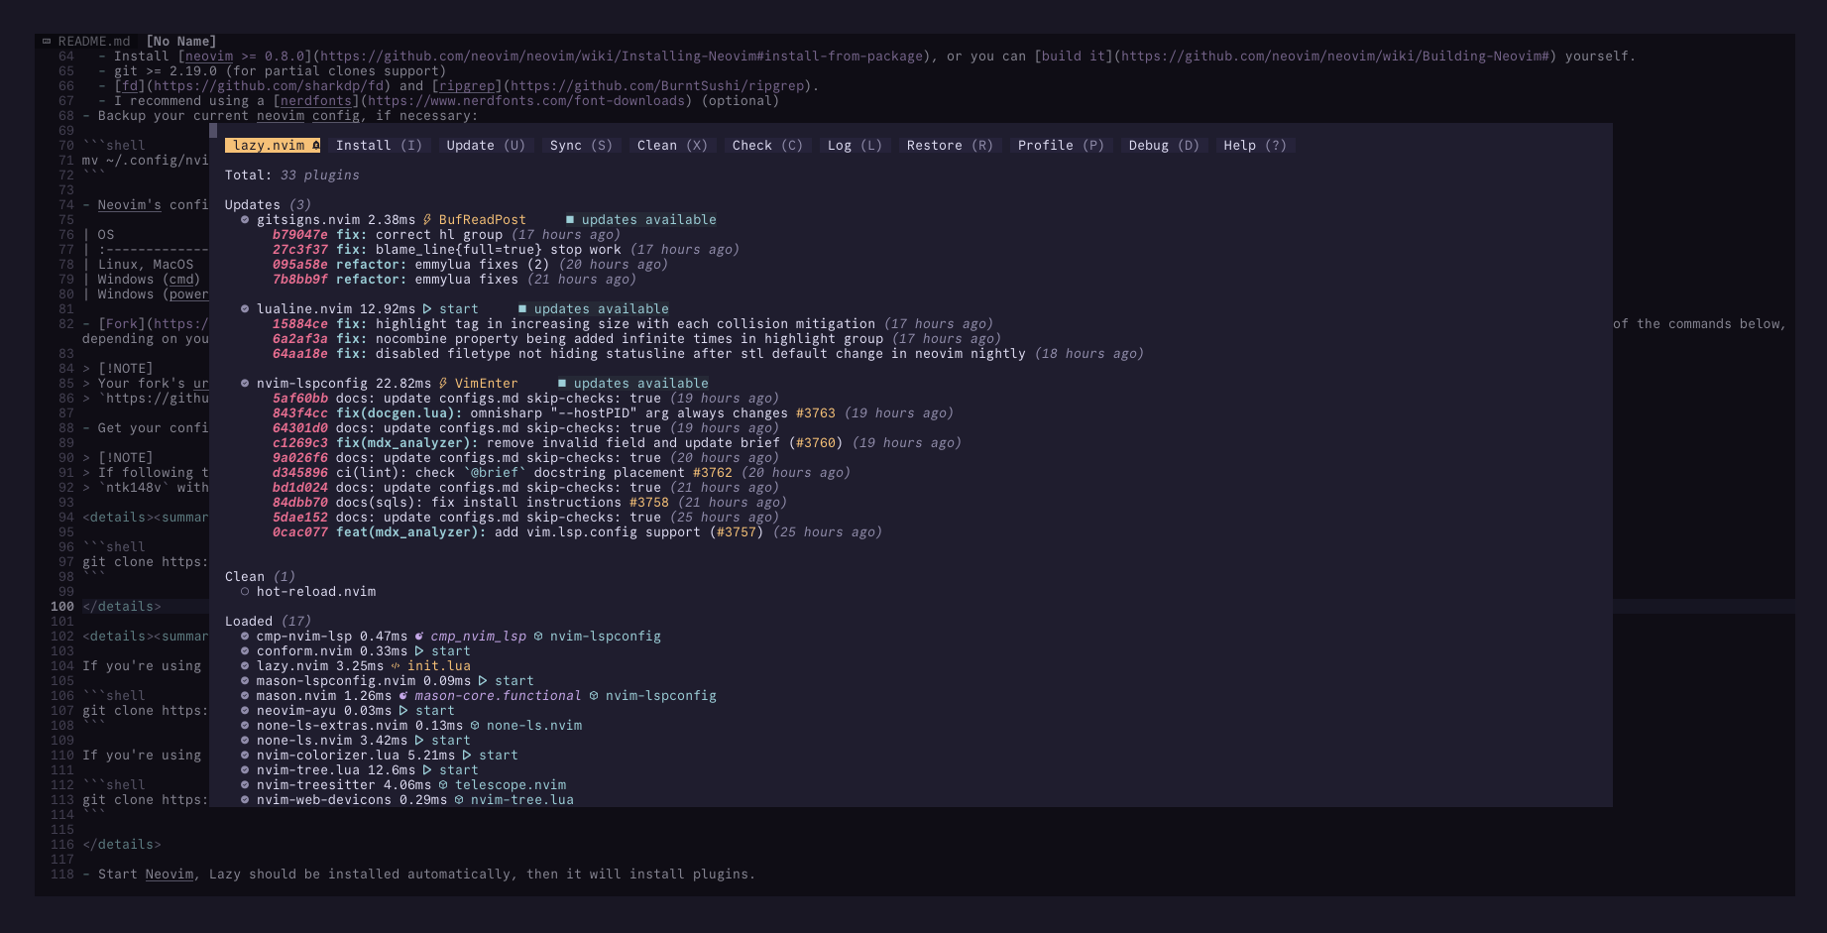Click the require icon before cmp_nvim_lsp
Viewport: 1827px width, 933px height.
coord(419,637)
